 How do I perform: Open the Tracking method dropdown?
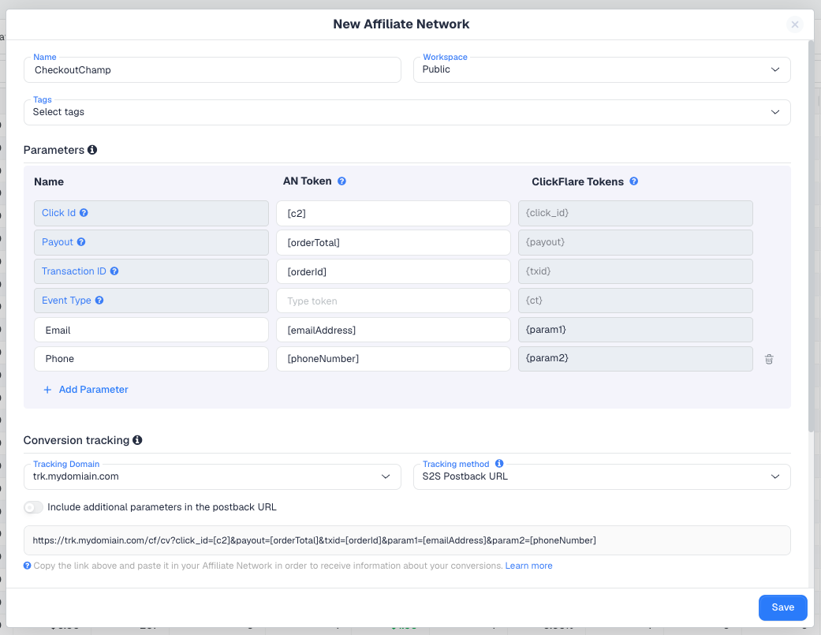[x=602, y=477]
